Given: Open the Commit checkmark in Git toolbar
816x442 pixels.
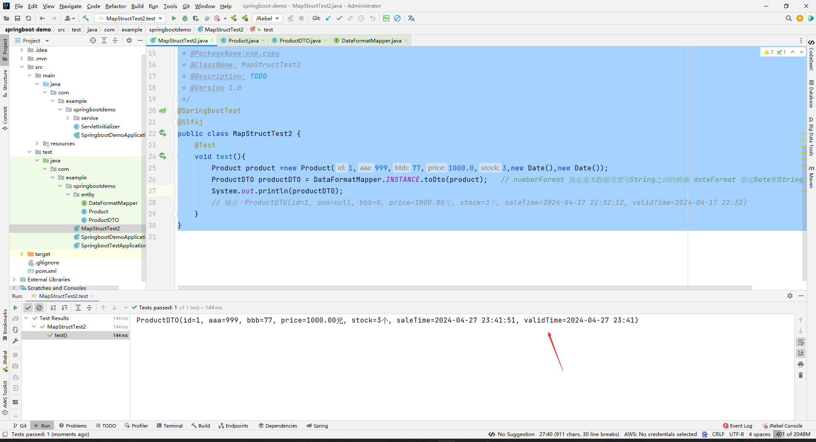Looking at the screenshot, I should click(340, 18).
